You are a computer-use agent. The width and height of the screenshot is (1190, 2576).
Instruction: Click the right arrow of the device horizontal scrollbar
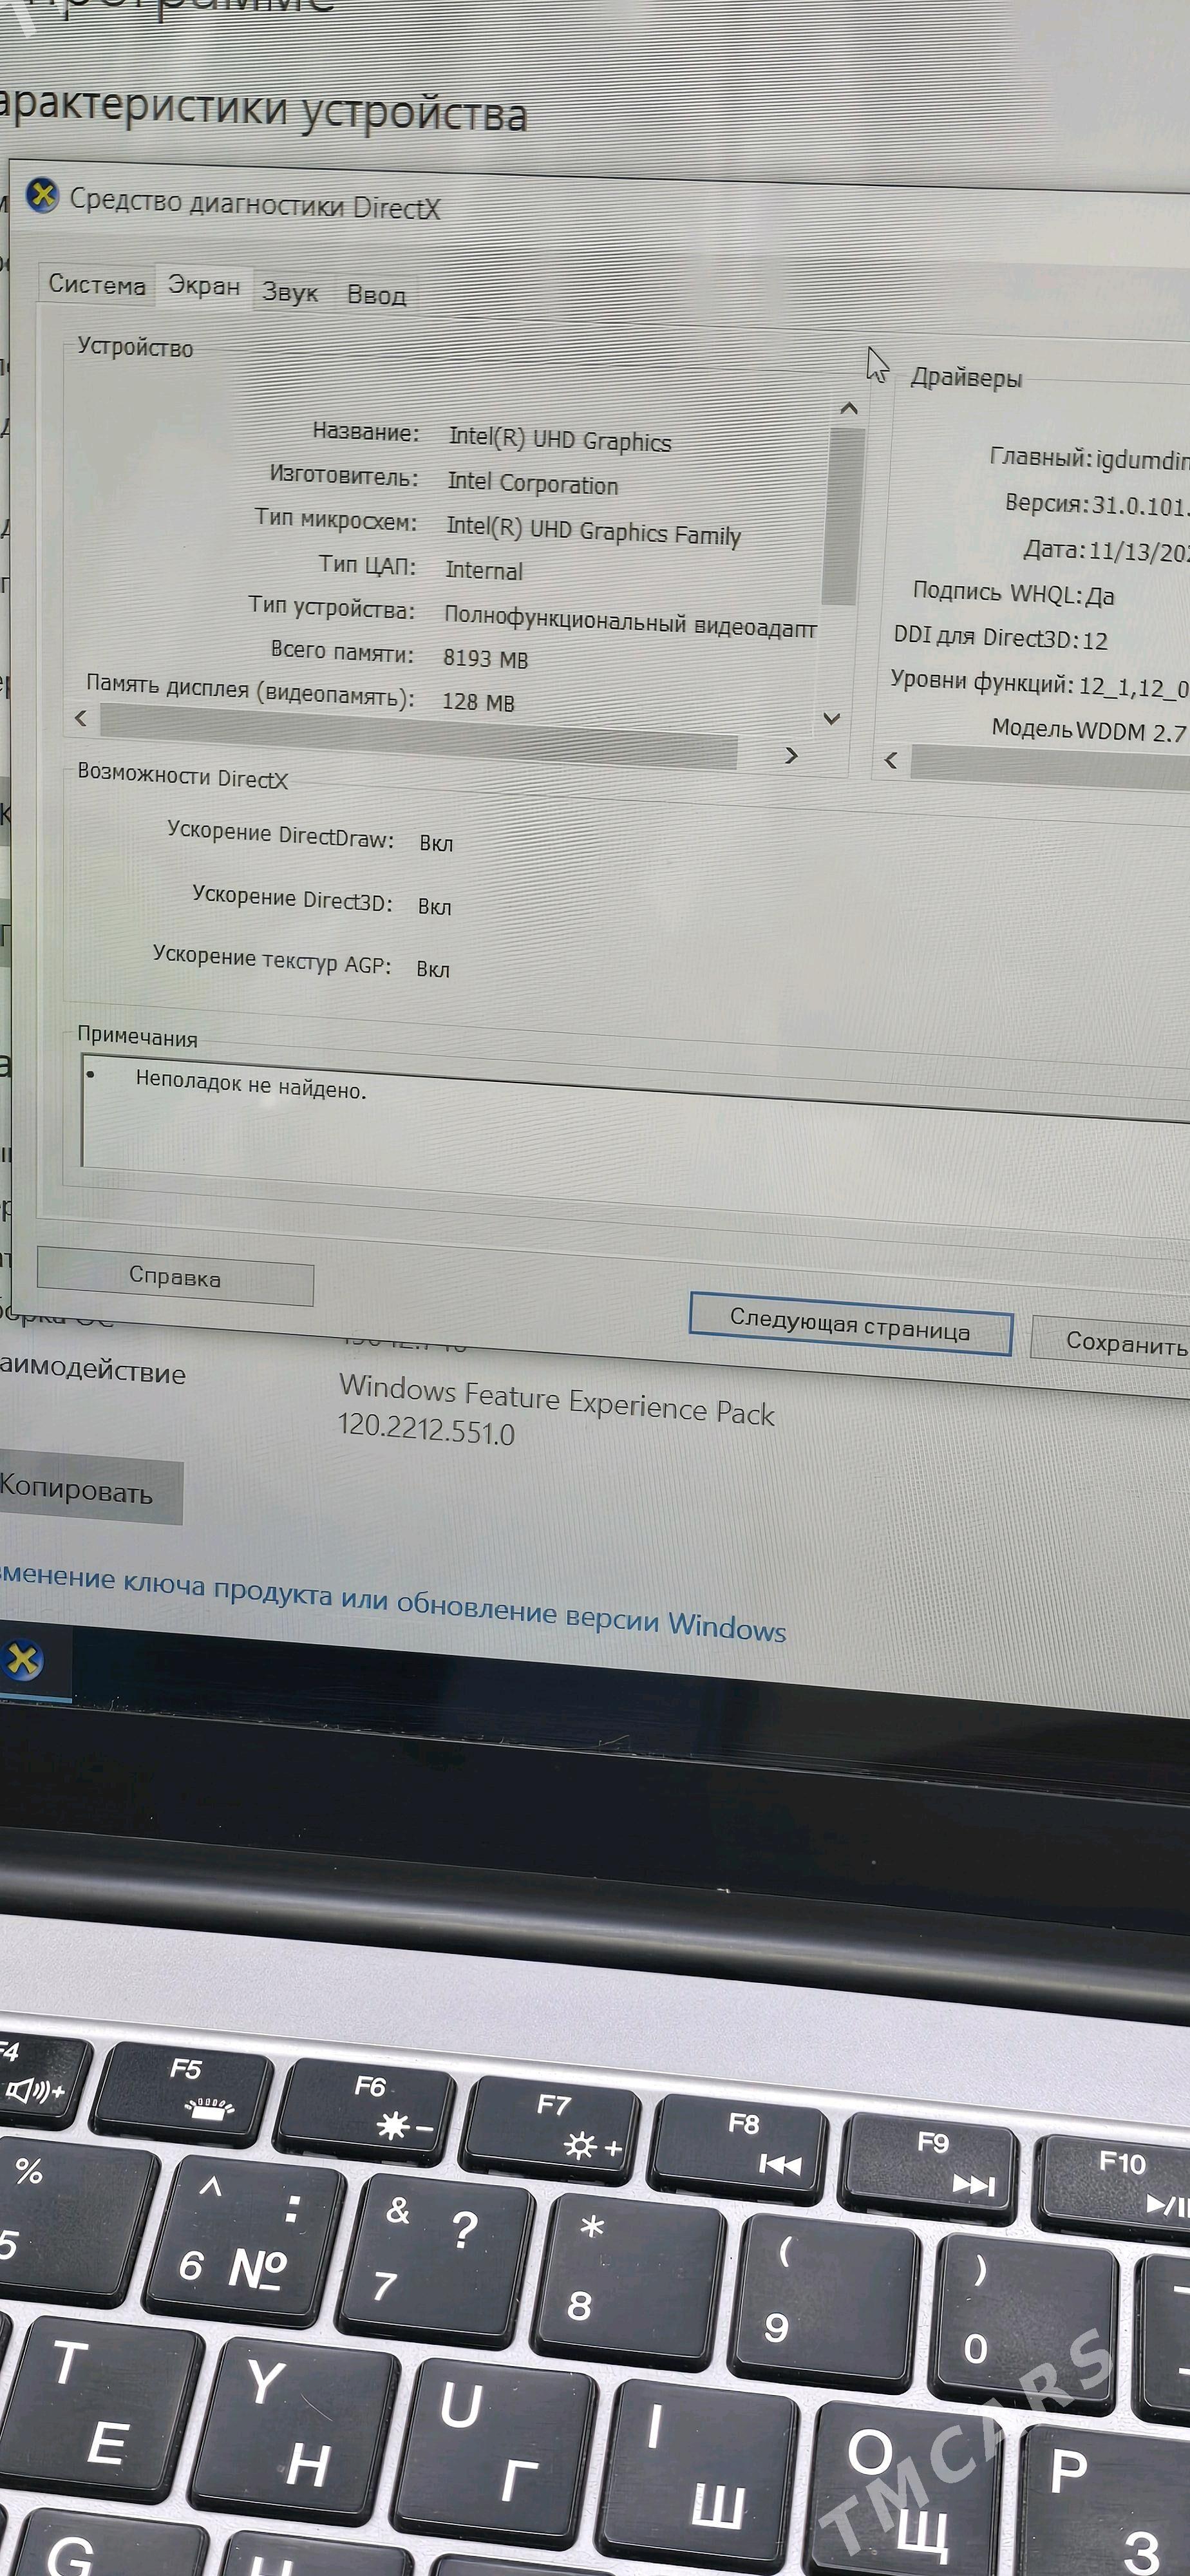[x=791, y=755]
